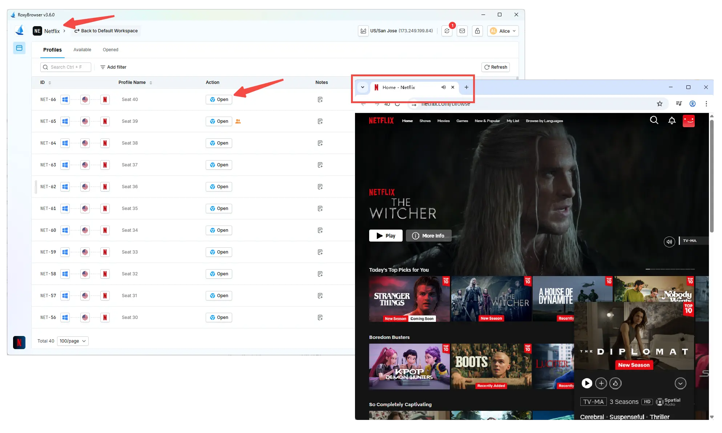The image size is (722, 433).
Task: Open Chrome's three-dot menu
Action: click(x=706, y=104)
